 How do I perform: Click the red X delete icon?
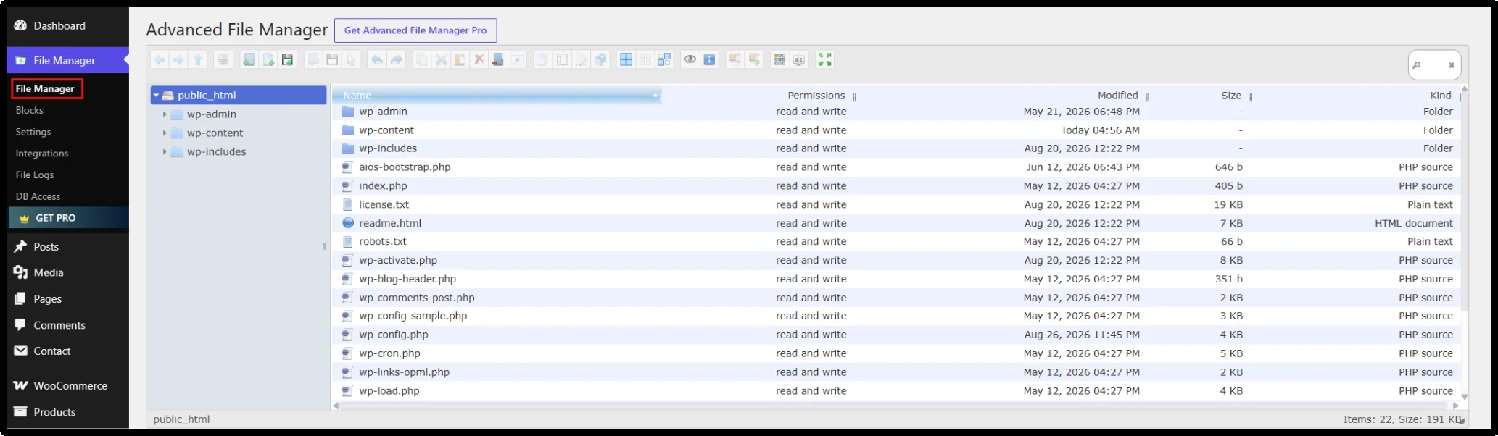click(479, 59)
